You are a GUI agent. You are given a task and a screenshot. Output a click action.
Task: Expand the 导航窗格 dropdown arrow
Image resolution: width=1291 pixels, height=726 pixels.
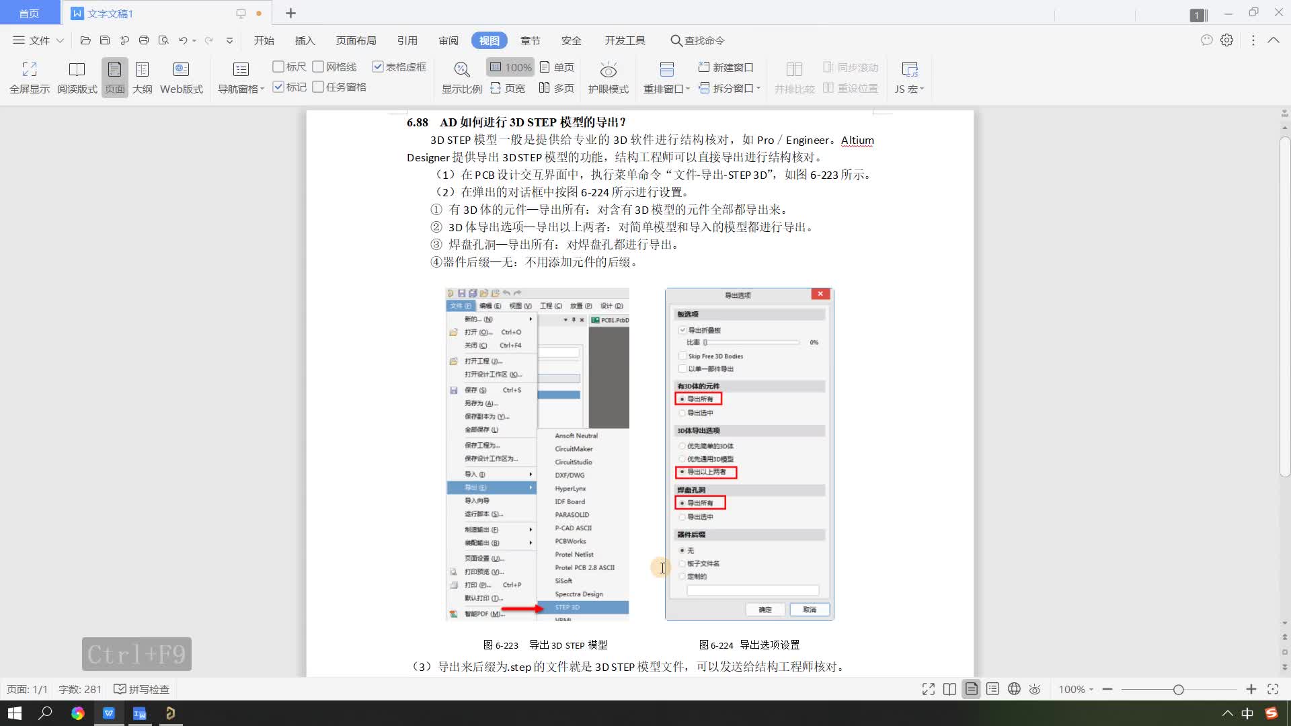click(x=262, y=89)
